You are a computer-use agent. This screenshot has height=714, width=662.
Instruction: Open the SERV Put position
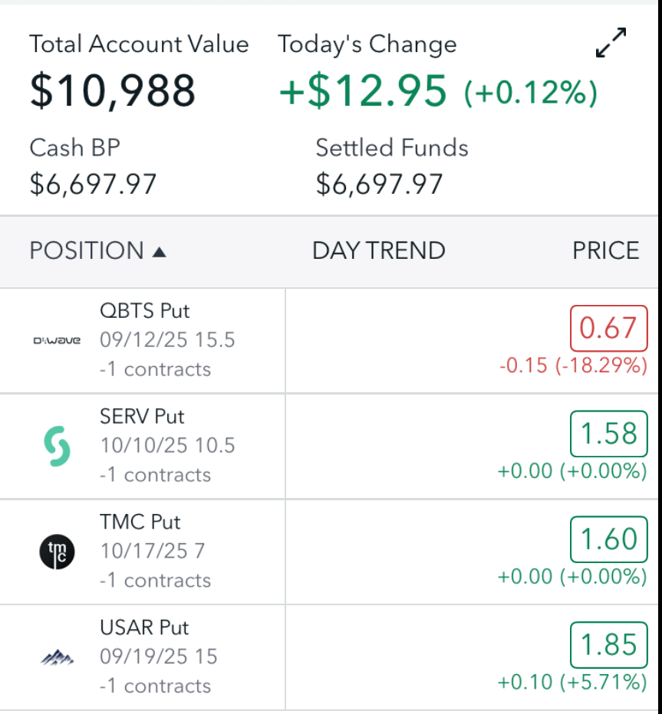coord(142,417)
